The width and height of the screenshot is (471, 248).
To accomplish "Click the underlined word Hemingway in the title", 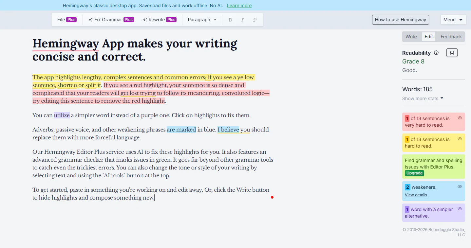I will pos(66,44).
